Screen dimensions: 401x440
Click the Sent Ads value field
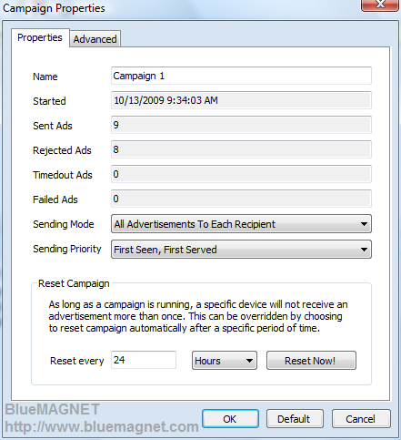(x=241, y=125)
